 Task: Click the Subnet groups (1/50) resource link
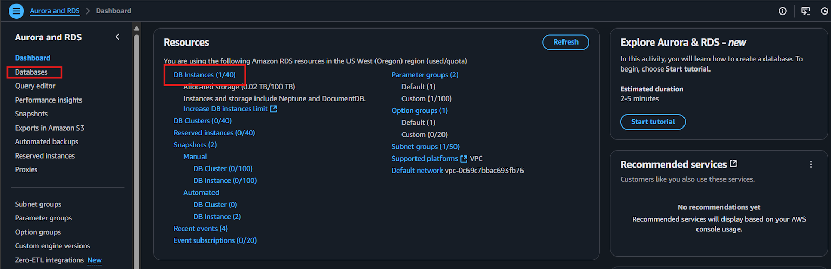click(x=425, y=147)
